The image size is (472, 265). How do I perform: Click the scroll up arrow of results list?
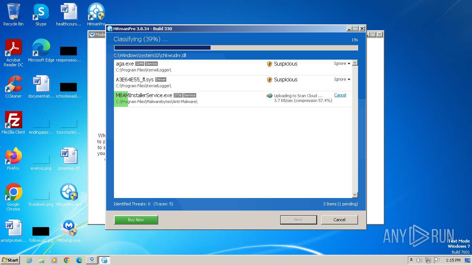(355, 63)
